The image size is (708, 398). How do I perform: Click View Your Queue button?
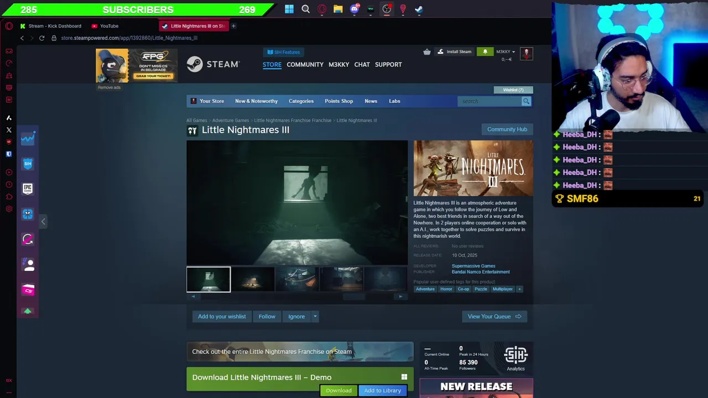point(494,317)
